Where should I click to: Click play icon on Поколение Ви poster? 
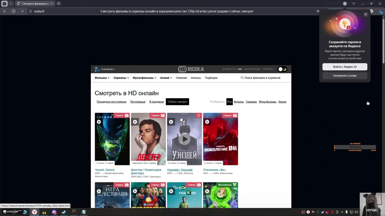(x=207, y=122)
